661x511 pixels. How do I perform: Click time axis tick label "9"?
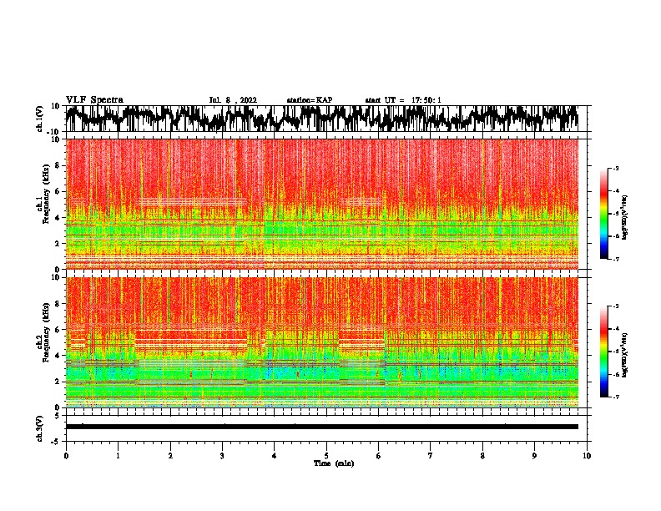tap(534, 456)
